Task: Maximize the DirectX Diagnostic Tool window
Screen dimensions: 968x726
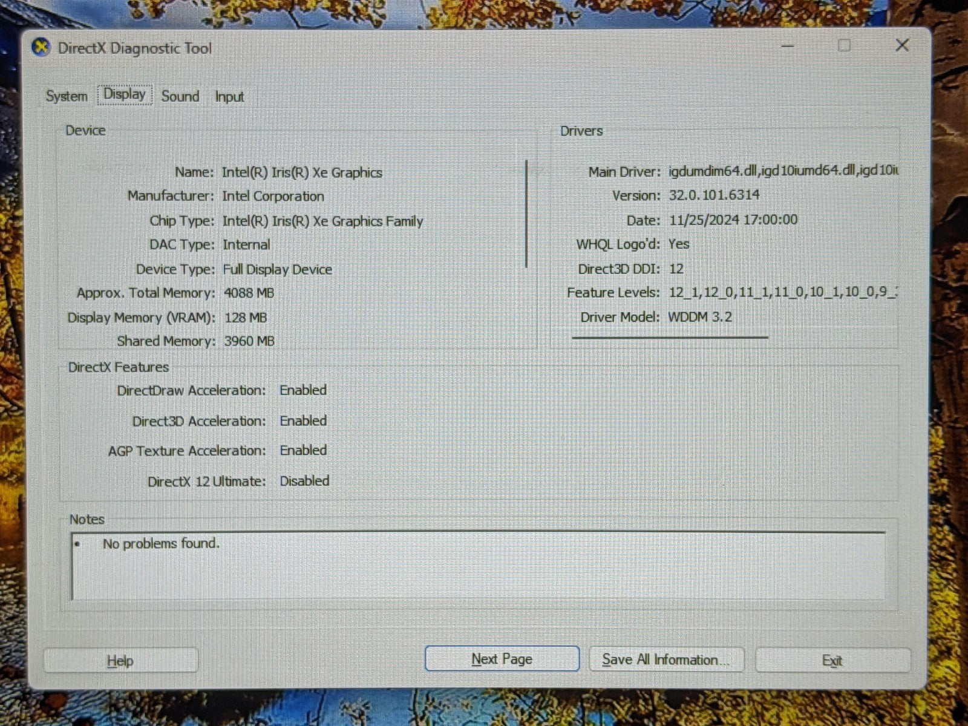Action: click(844, 45)
